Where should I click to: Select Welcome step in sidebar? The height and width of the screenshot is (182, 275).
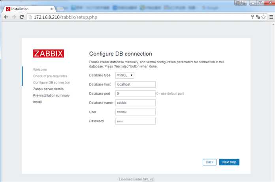[40, 70]
